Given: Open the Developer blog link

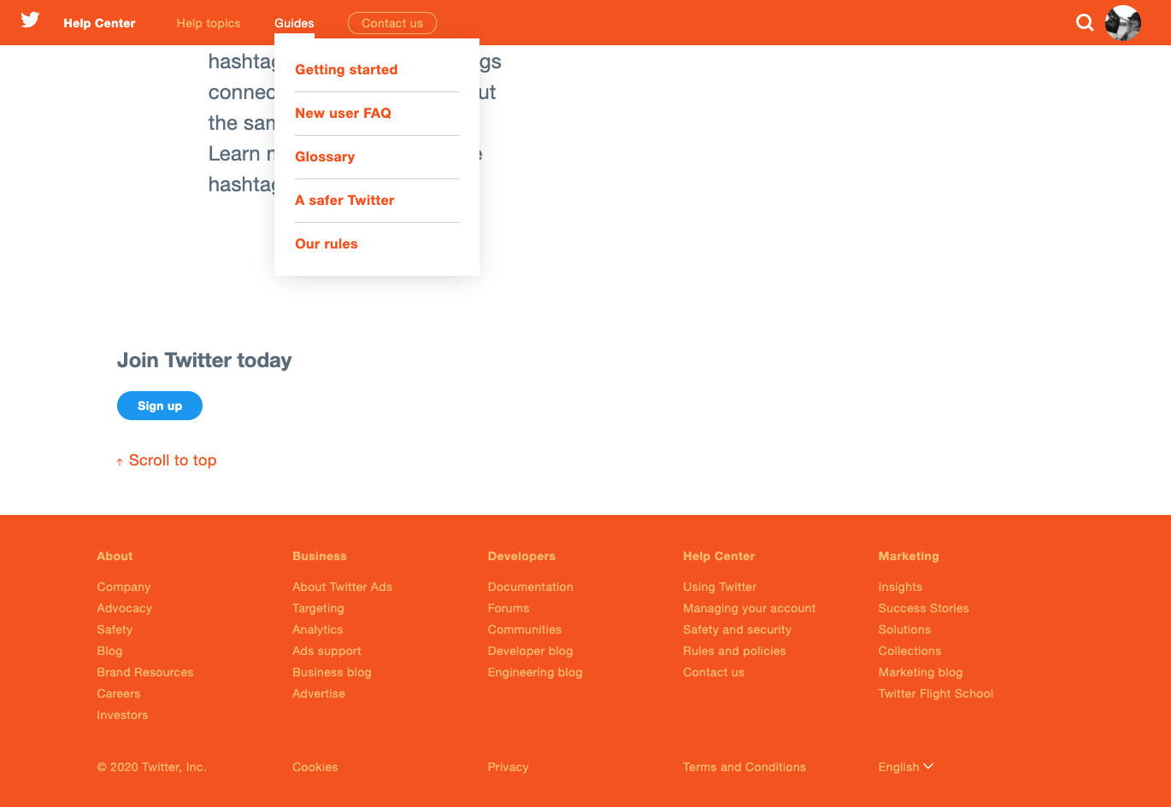Looking at the screenshot, I should point(531,651).
